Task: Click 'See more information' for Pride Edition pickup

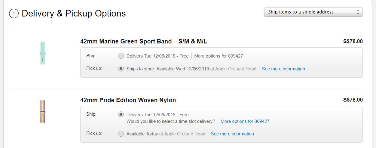Action: (232, 134)
